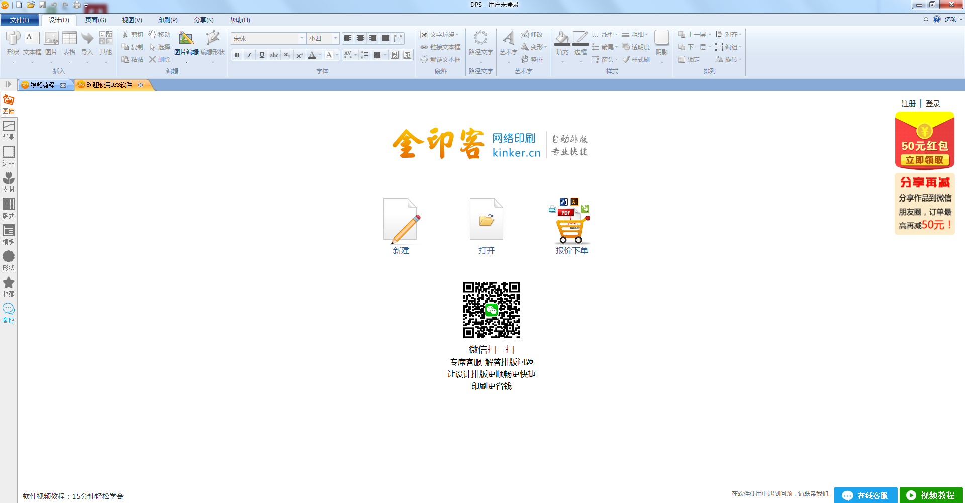Open the 模板 template panel in the sidebar
The width and height of the screenshot is (965, 503).
(x=9, y=235)
